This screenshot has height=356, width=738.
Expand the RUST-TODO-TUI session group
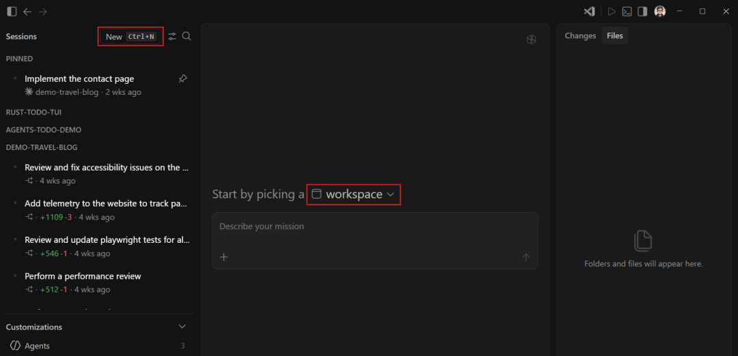click(x=33, y=113)
